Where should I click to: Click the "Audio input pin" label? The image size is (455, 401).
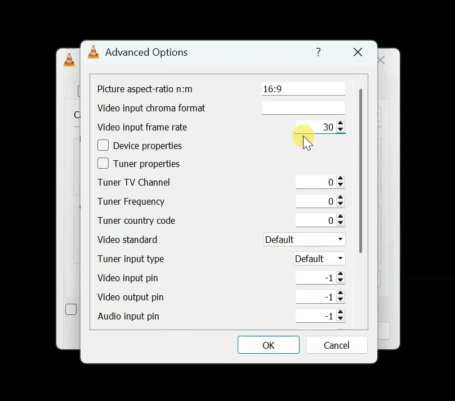[x=128, y=316]
